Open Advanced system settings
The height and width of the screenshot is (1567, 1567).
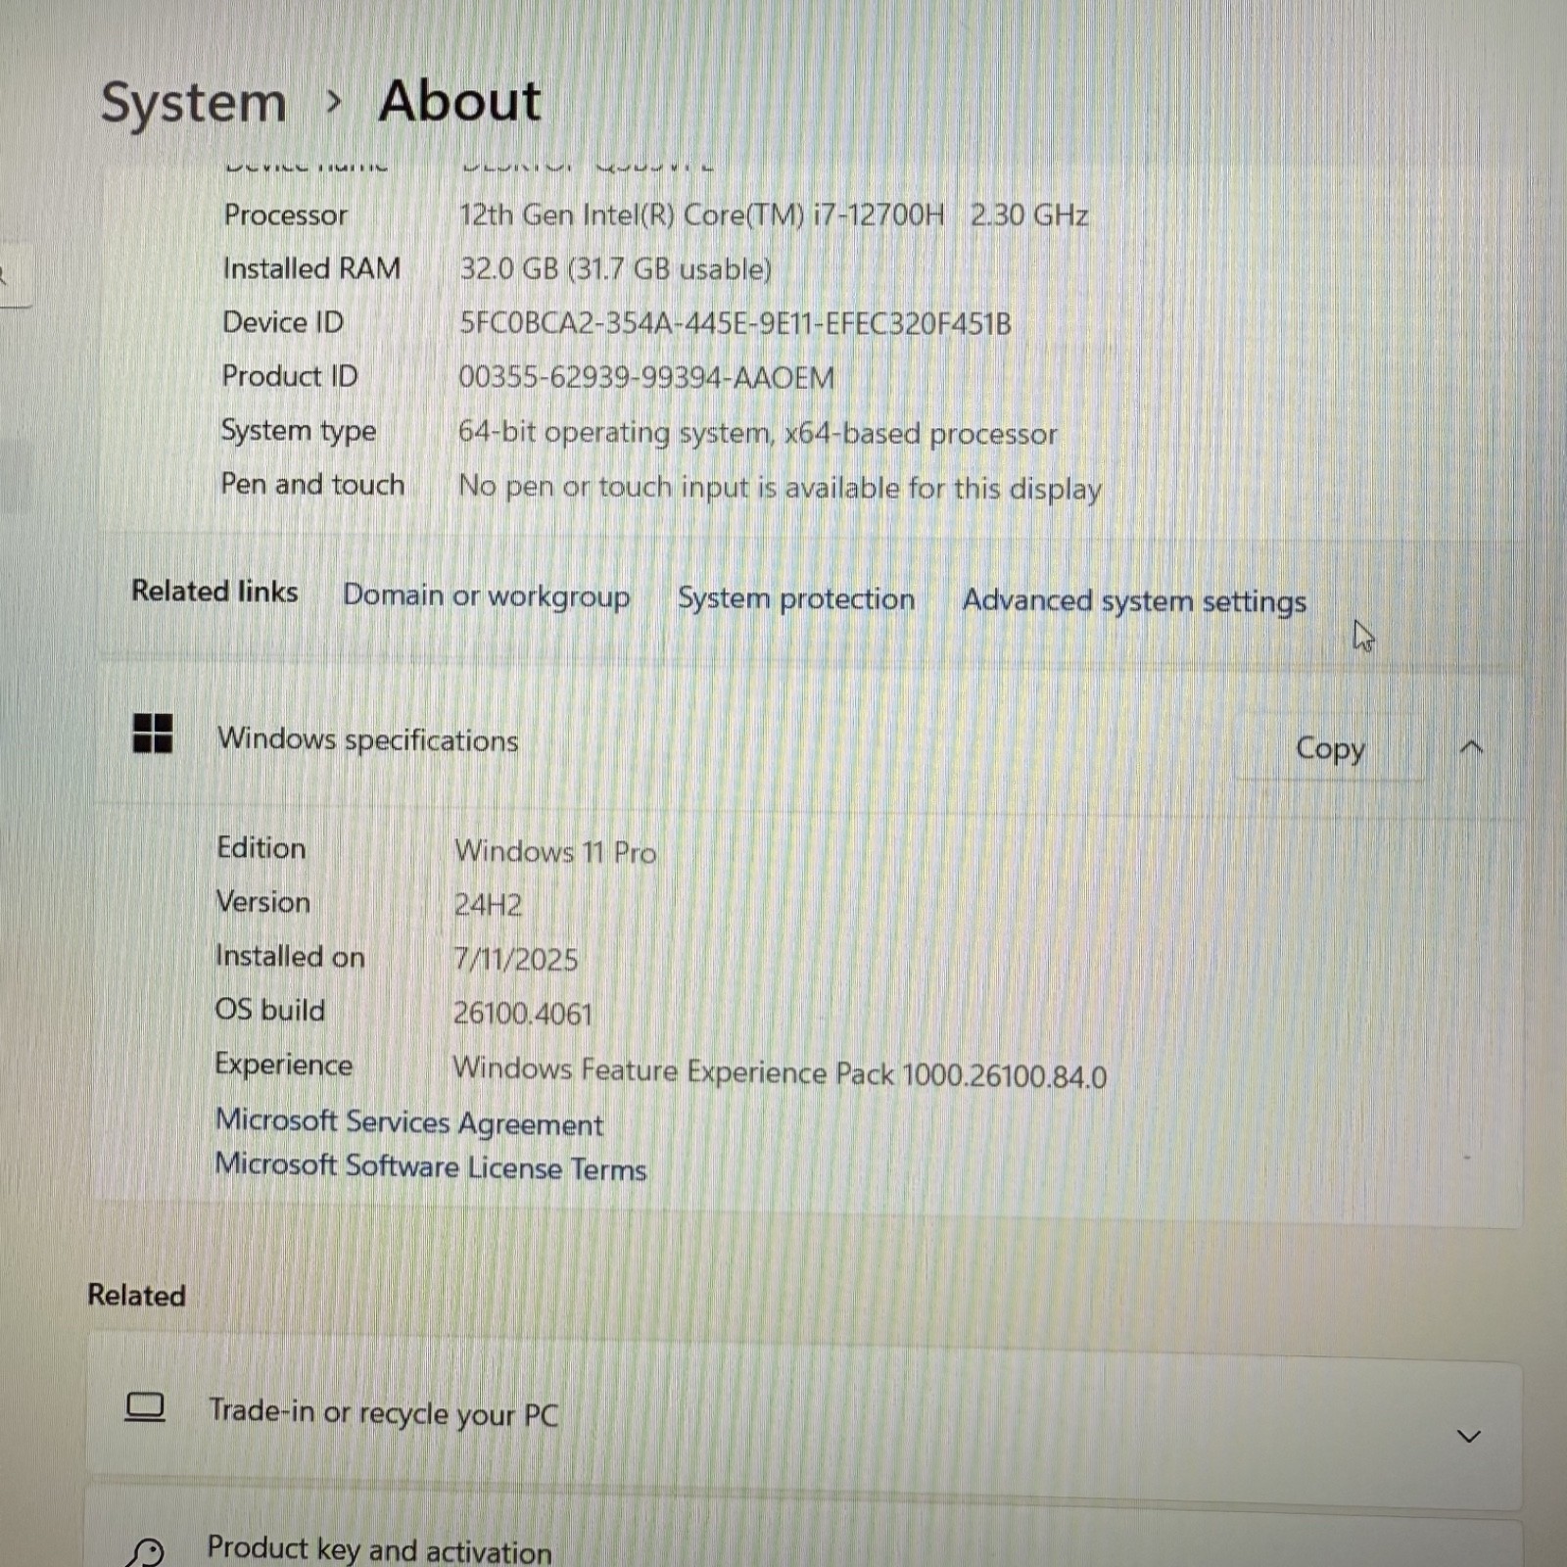click(1134, 601)
